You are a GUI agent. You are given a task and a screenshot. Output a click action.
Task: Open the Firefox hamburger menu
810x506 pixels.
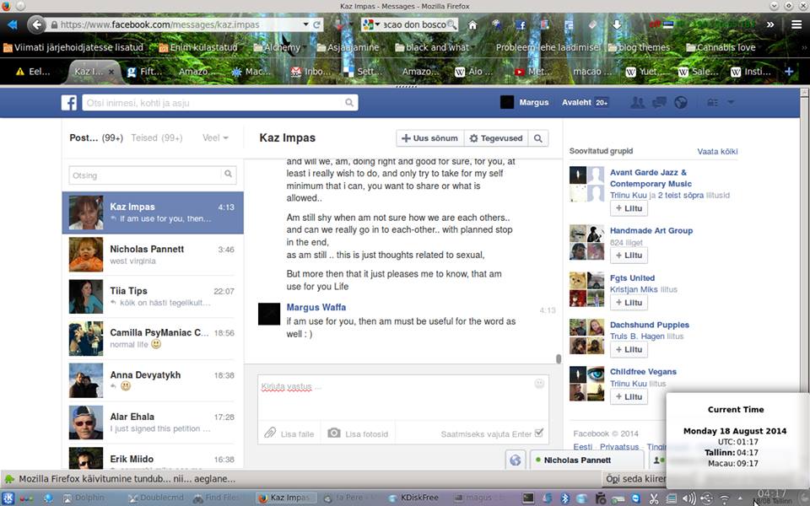796,24
